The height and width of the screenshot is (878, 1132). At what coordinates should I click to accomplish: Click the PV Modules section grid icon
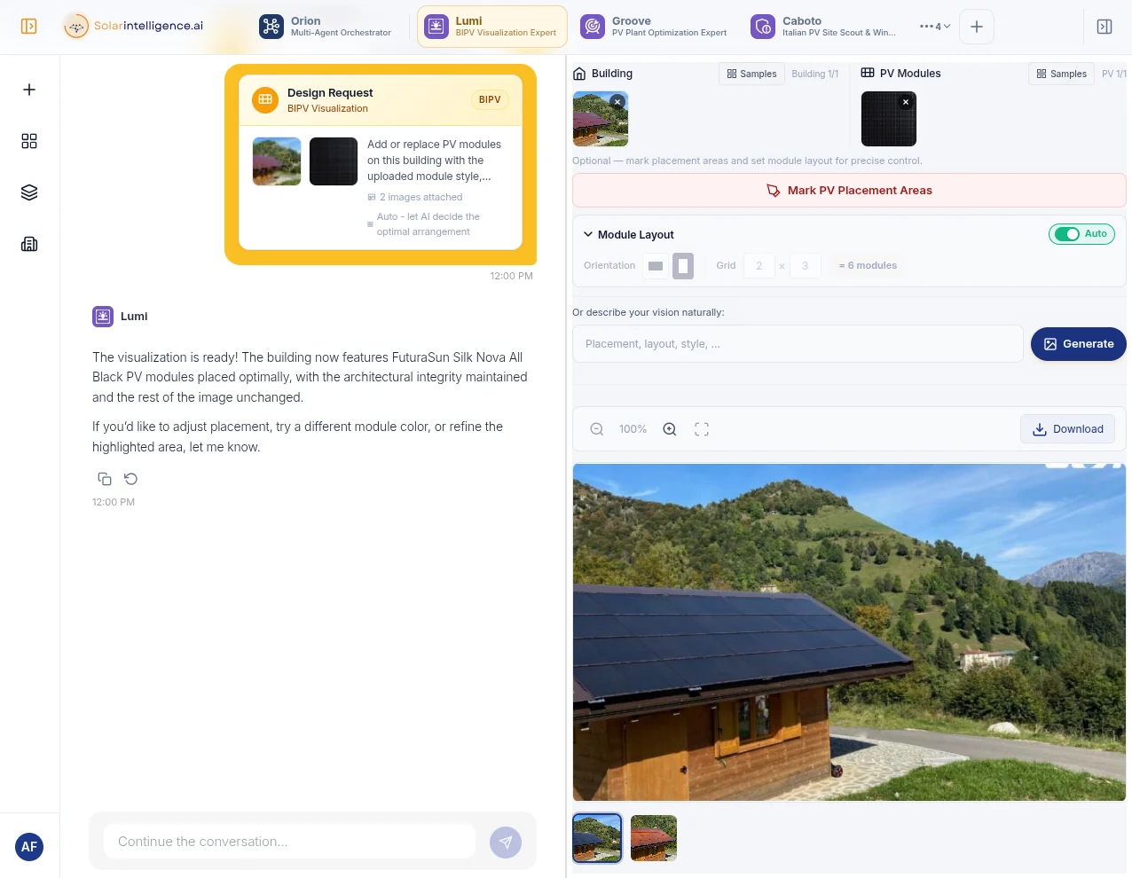[x=868, y=73]
